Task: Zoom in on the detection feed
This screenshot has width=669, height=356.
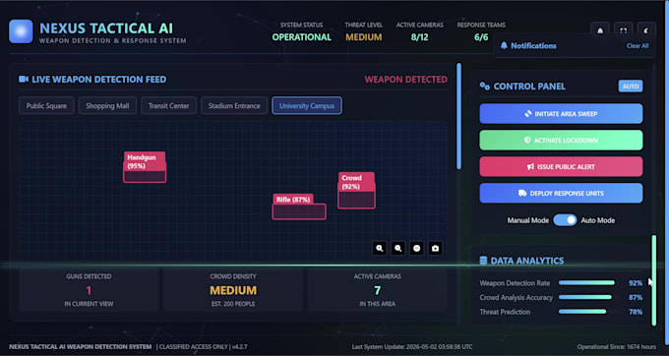Action: click(380, 248)
